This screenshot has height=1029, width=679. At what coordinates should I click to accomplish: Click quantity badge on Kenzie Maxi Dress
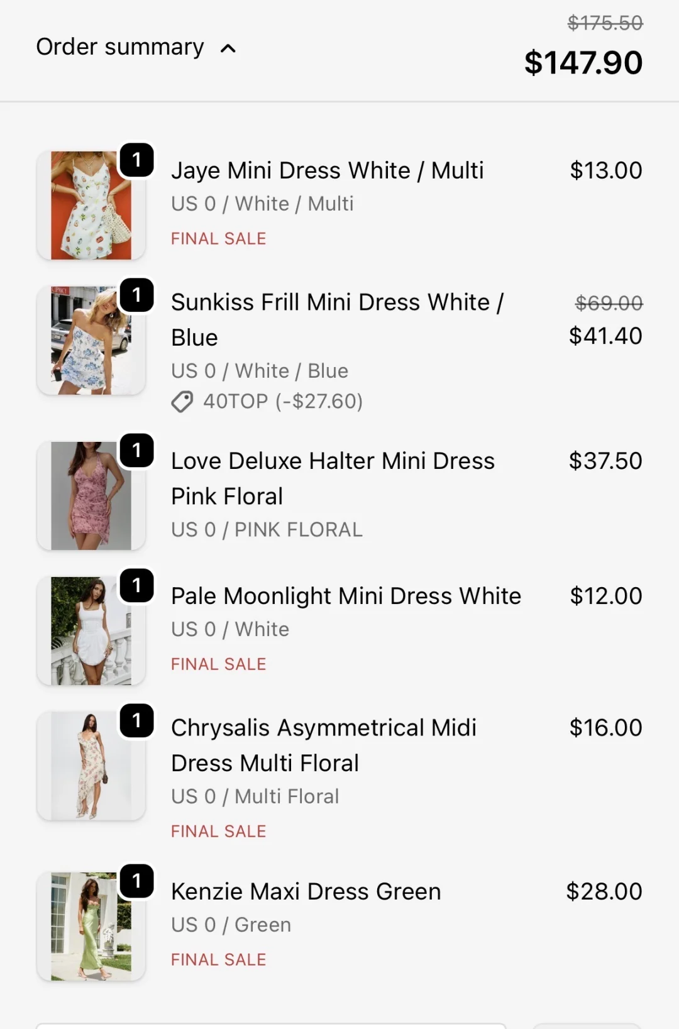[x=136, y=881]
